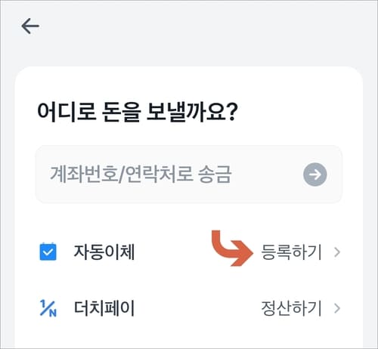Click empty space right of the send button
Screen dimensions: 378x349
[335, 174]
